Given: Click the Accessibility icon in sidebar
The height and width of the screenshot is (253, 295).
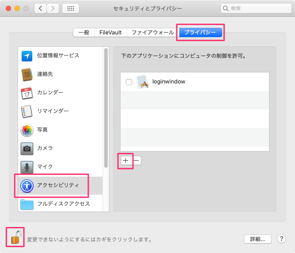Looking at the screenshot, I should pos(27,185).
